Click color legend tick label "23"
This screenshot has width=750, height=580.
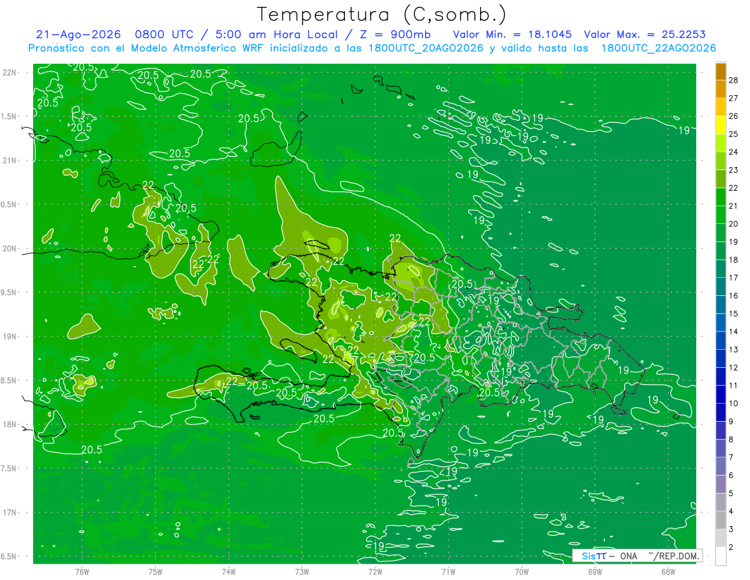pyautogui.click(x=734, y=170)
